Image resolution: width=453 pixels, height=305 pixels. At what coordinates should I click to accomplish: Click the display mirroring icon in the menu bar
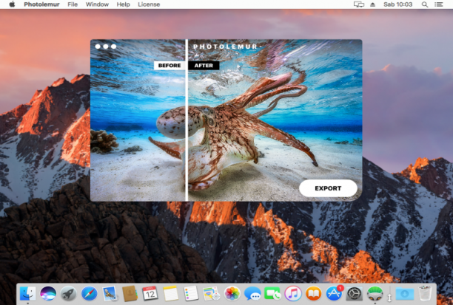tap(359, 4)
